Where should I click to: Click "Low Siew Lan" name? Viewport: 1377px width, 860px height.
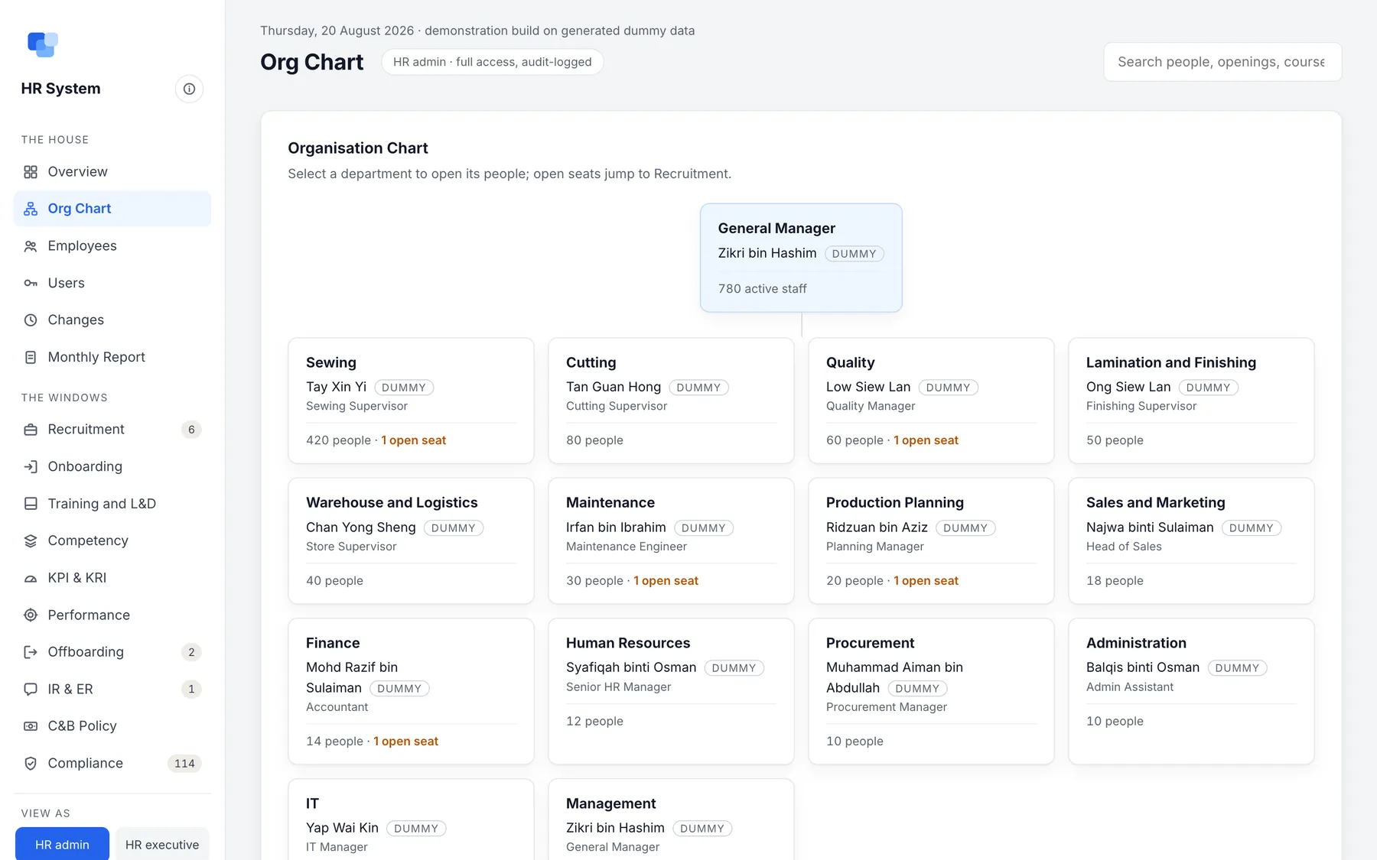point(868,387)
